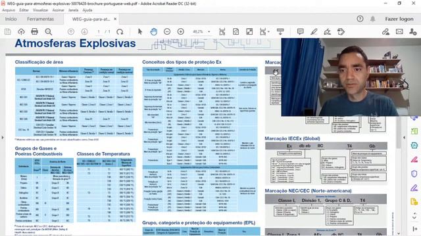
Task: Click the vertical document scrollbar
Action: [x=399, y=132]
